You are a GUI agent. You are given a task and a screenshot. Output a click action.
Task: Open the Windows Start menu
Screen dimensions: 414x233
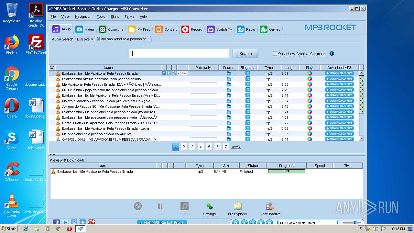tap(9, 228)
